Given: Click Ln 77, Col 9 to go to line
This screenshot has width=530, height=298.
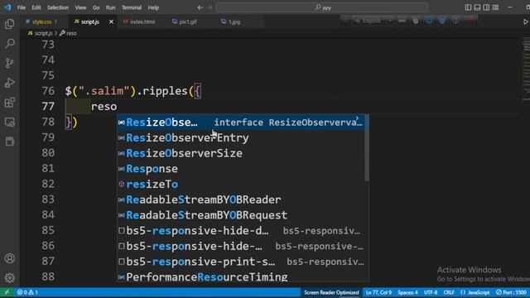Looking at the screenshot, I should point(378,292).
